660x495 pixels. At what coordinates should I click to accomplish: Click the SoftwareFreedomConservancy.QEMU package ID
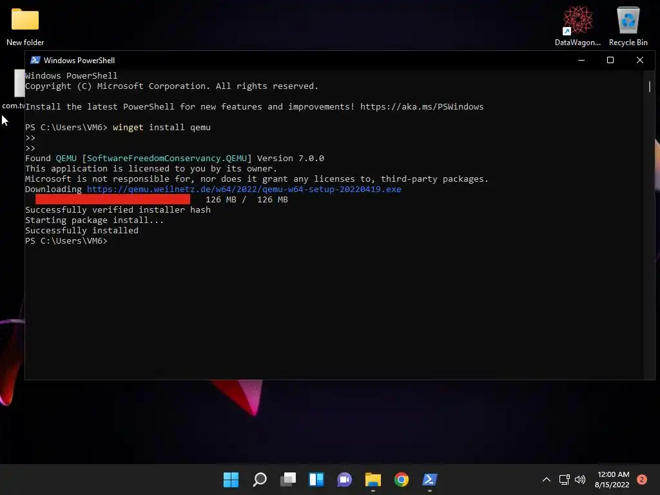click(167, 159)
